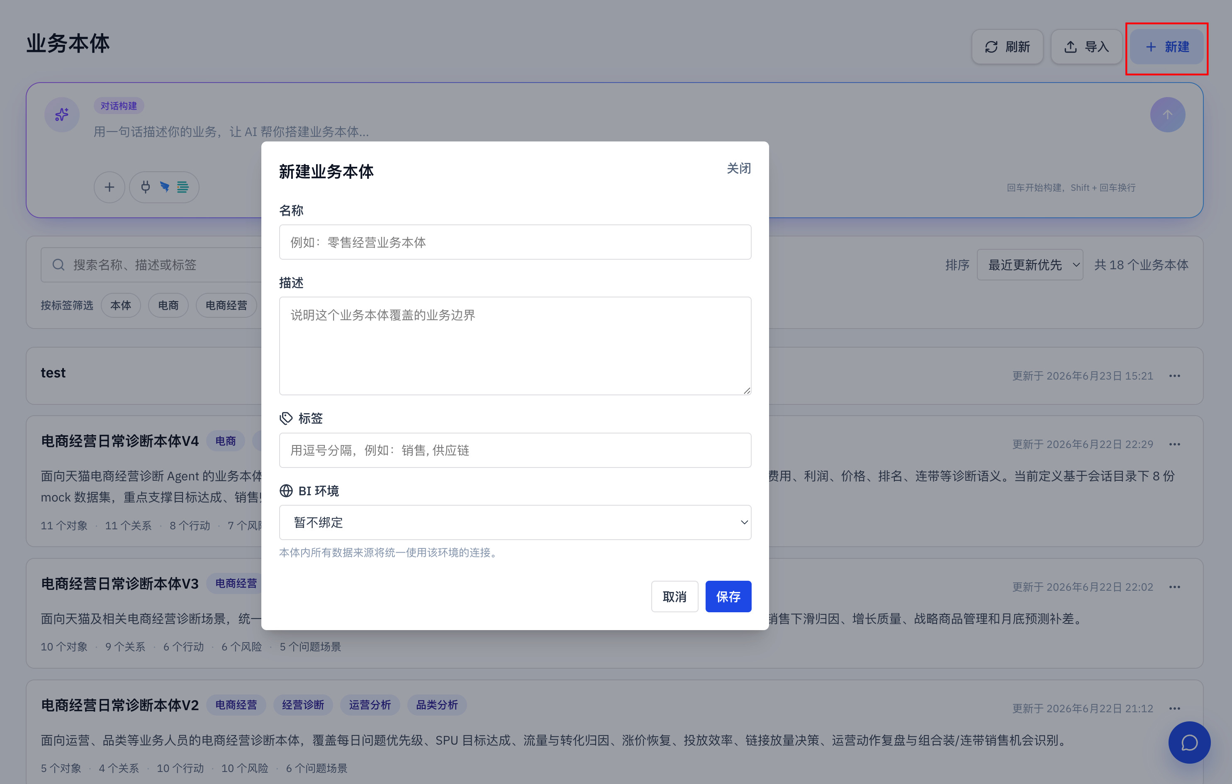This screenshot has height=784, width=1232.
Task: Open the BI 环境 暂不绑定 dropdown
Action: [x=515, y=523]
